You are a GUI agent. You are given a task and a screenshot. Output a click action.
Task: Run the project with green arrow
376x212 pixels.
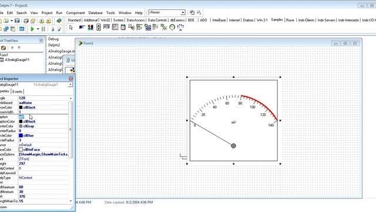tap(32, 29)
